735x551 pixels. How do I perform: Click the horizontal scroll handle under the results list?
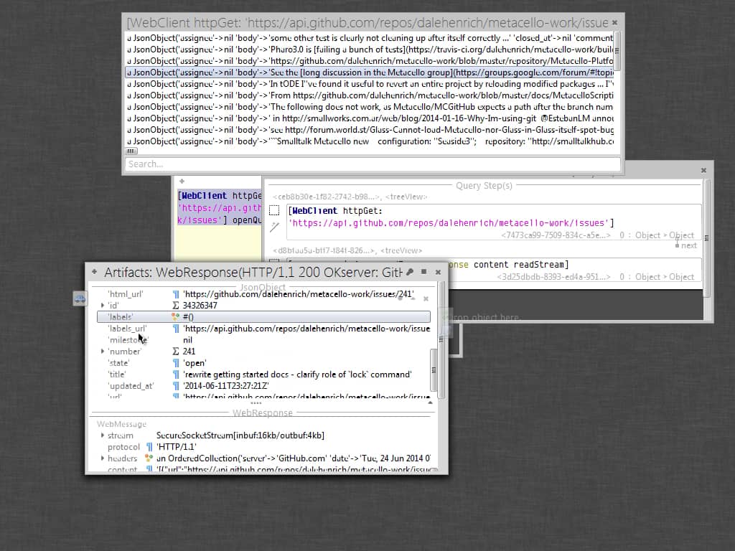(x=131, y=151)
